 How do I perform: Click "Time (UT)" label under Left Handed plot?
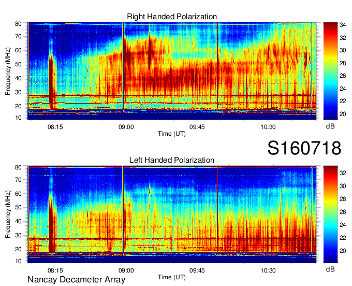coord(172,277)
